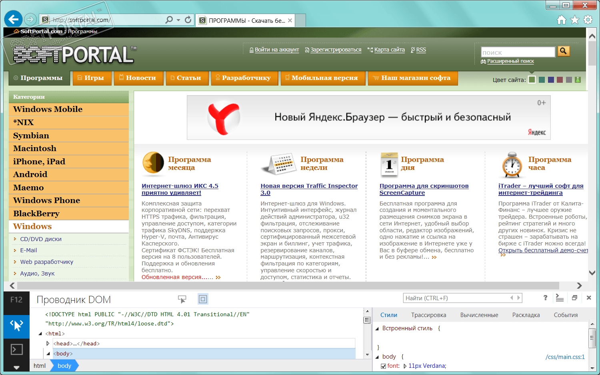Expand more tools arrow in F12 sidebar

tap(16, 367)
